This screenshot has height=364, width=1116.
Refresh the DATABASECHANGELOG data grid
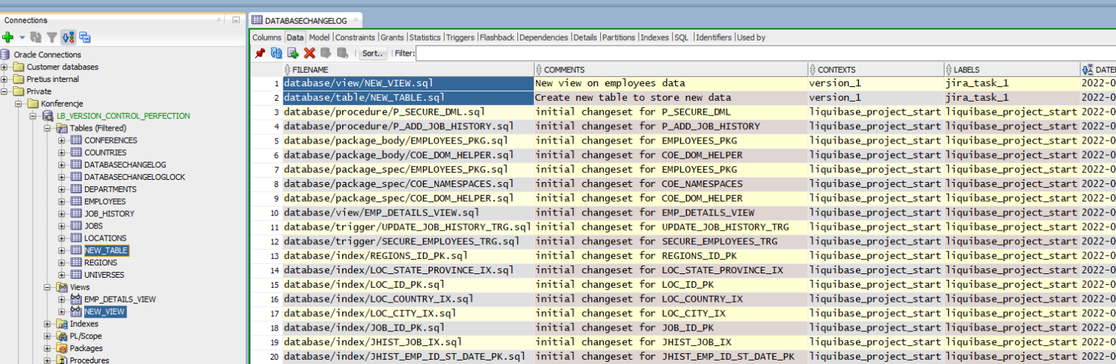tap(276, 53)
